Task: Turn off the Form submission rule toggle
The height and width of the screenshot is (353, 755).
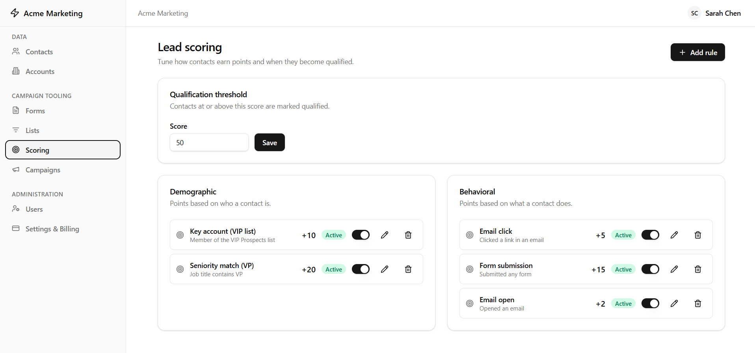Action: (x=650, y=269)
